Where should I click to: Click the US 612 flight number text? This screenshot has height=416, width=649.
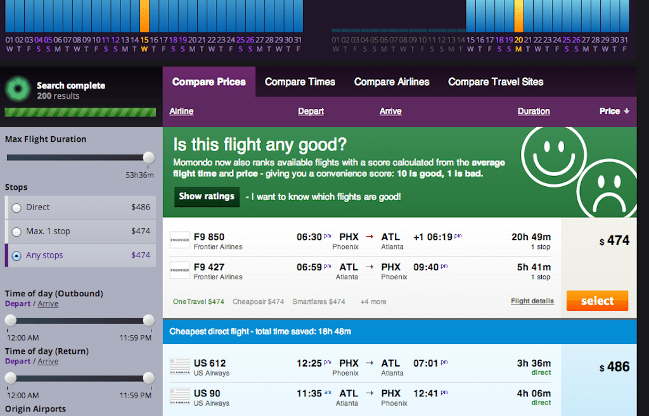pyautogui.click(x=210, y=363)
